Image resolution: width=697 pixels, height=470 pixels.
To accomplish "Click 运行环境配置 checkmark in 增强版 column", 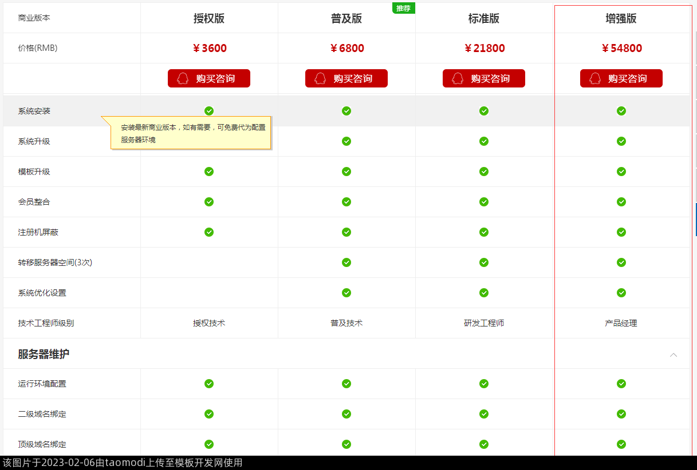I will coord(621,384).
